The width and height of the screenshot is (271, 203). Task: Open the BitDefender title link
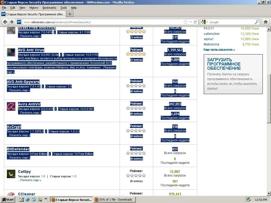18,149
